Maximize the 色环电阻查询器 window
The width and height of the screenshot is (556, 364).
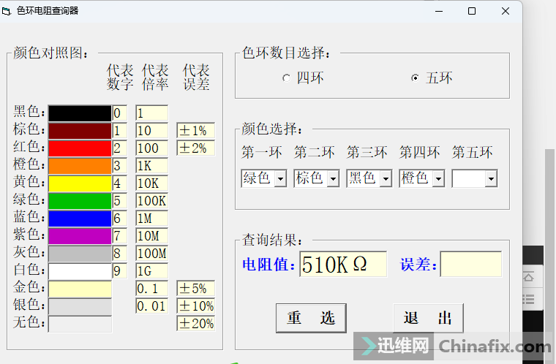pyautogui.click(x=472, y=12)
